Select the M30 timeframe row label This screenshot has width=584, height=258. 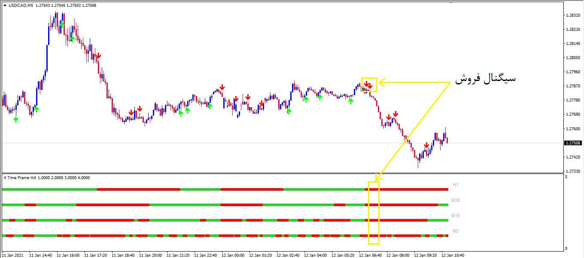(x=455, y=200)
